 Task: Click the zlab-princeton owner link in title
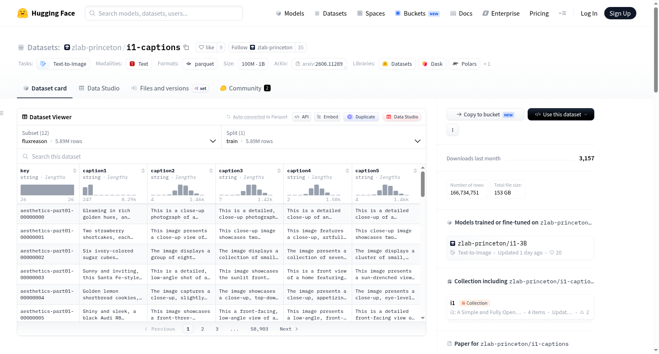tap(96, 47)
